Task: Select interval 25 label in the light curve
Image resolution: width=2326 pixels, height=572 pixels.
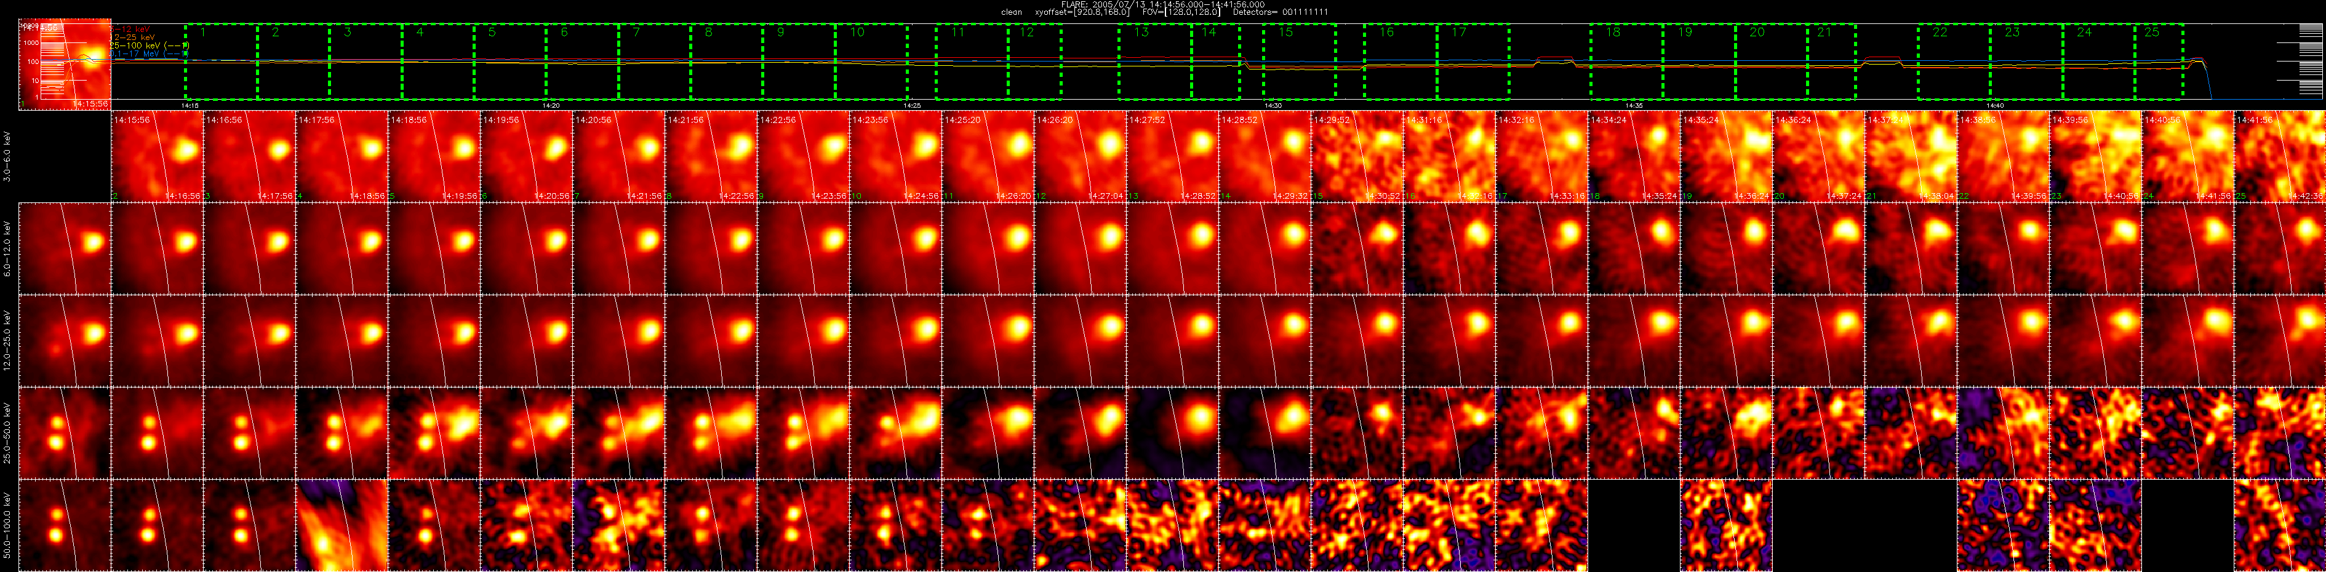Action: pyautogui.click(x=2152, y=33)
